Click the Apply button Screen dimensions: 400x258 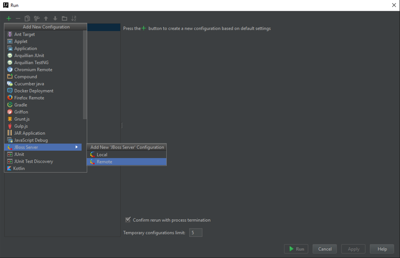[353, 249]
